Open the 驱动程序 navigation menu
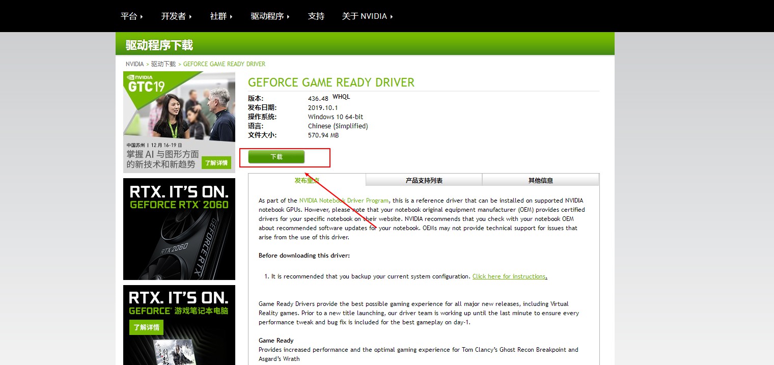 pyautogui.click(x=270, y=16)
